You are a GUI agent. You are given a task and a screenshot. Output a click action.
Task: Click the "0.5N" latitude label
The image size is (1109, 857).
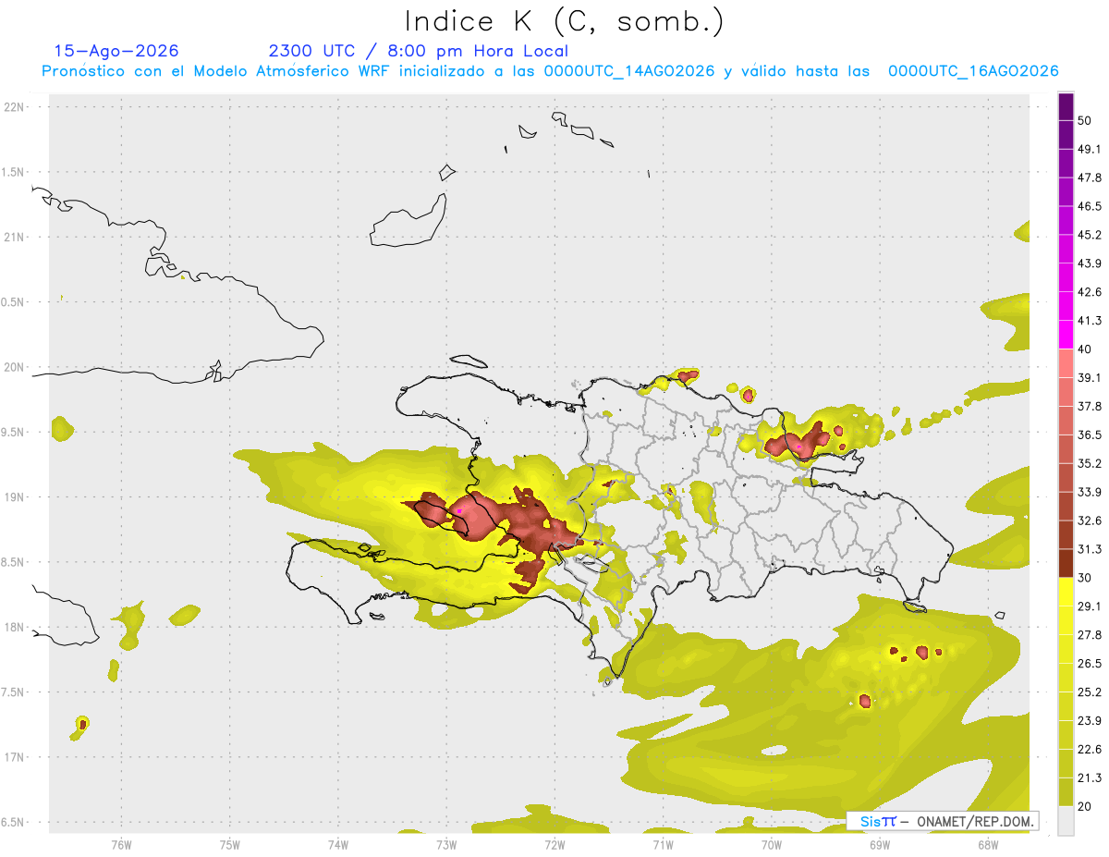12,302
